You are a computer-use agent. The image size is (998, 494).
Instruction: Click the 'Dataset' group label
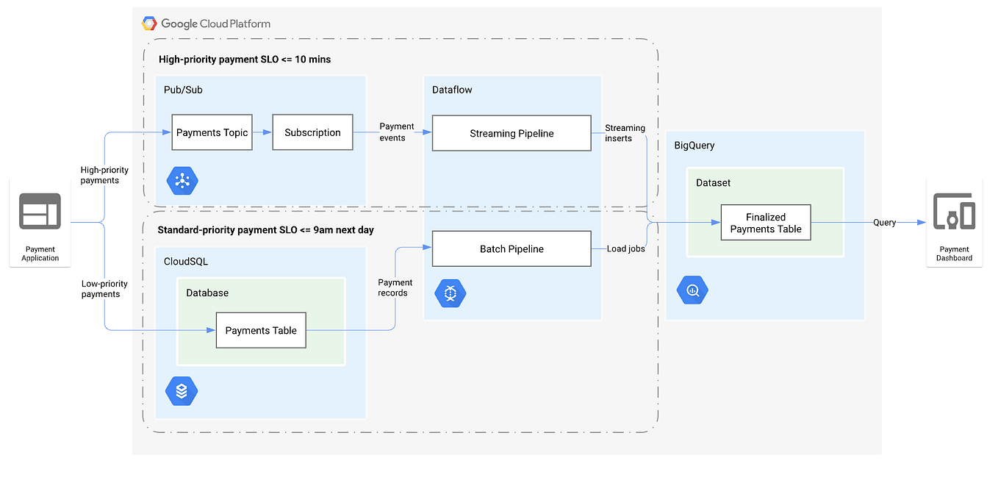click(x=714, y=182)
